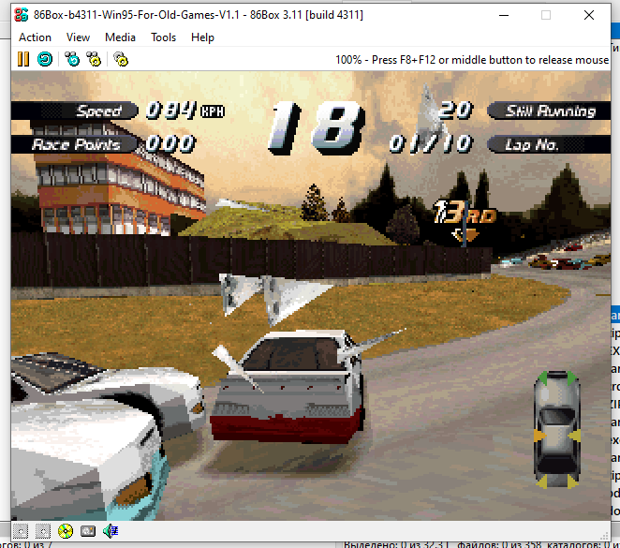
Task: Open the Help menu
Action: (x=202, y=37)
